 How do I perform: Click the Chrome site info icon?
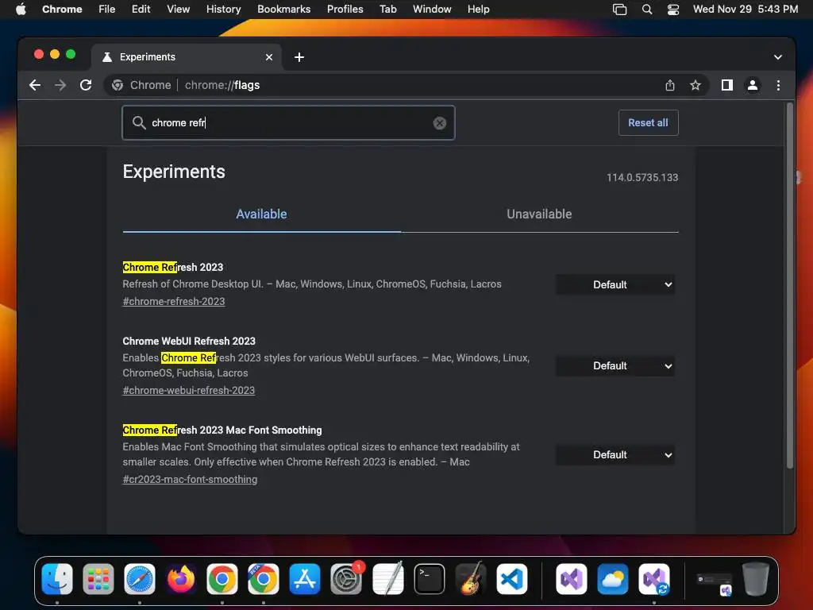click(118, 85)
